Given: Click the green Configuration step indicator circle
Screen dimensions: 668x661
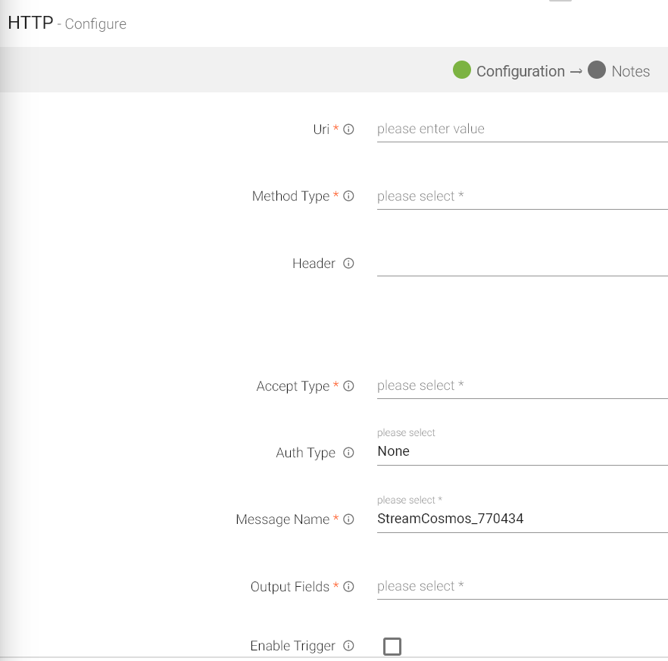Looking at the screenshot, I should click(x=463, y=70).
